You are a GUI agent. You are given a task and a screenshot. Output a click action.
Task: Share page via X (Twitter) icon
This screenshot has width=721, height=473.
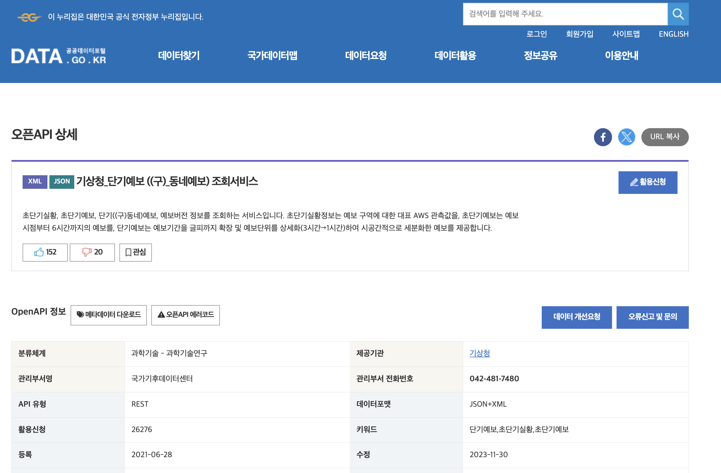click(626, 137)
